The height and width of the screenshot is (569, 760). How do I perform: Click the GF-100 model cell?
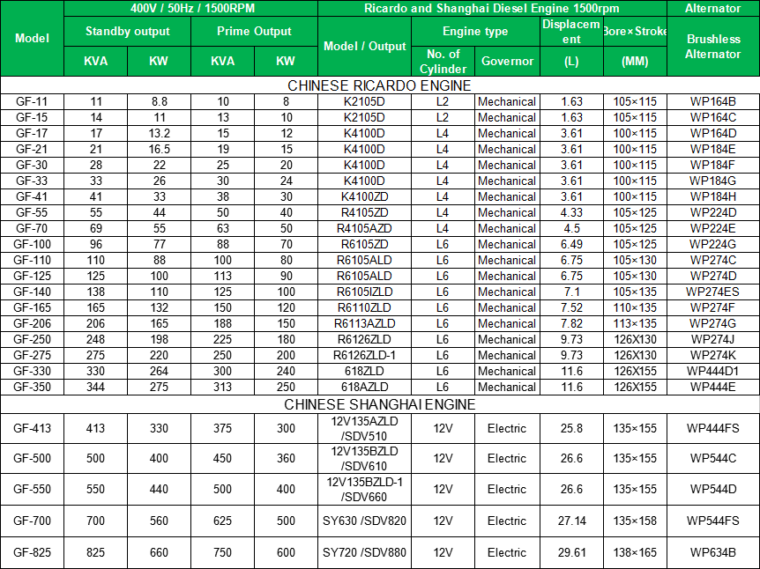click(x=32, y=245)
